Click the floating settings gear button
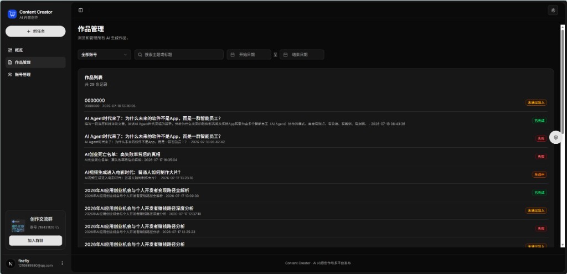The image size is (567, 274). click(x=556, y=137)
